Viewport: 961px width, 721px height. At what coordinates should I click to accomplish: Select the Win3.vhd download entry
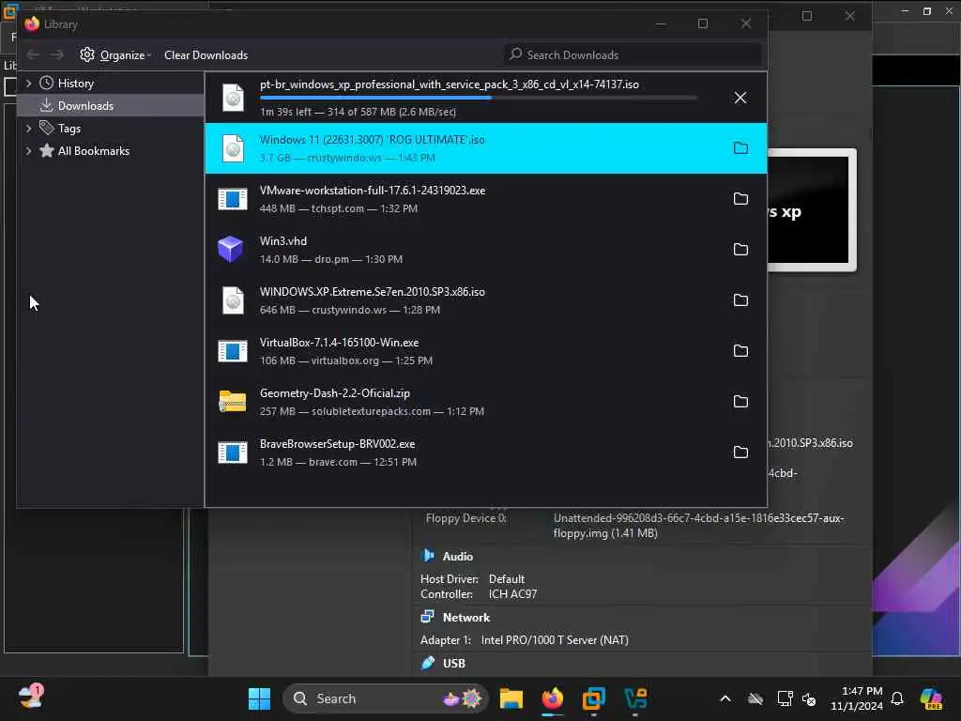tap(485, 250)
